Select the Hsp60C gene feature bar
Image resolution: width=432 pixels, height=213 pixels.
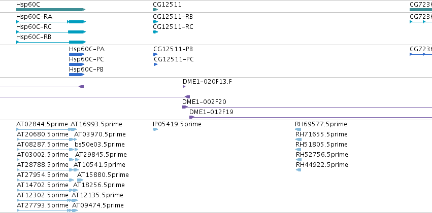tap(51, 10)
